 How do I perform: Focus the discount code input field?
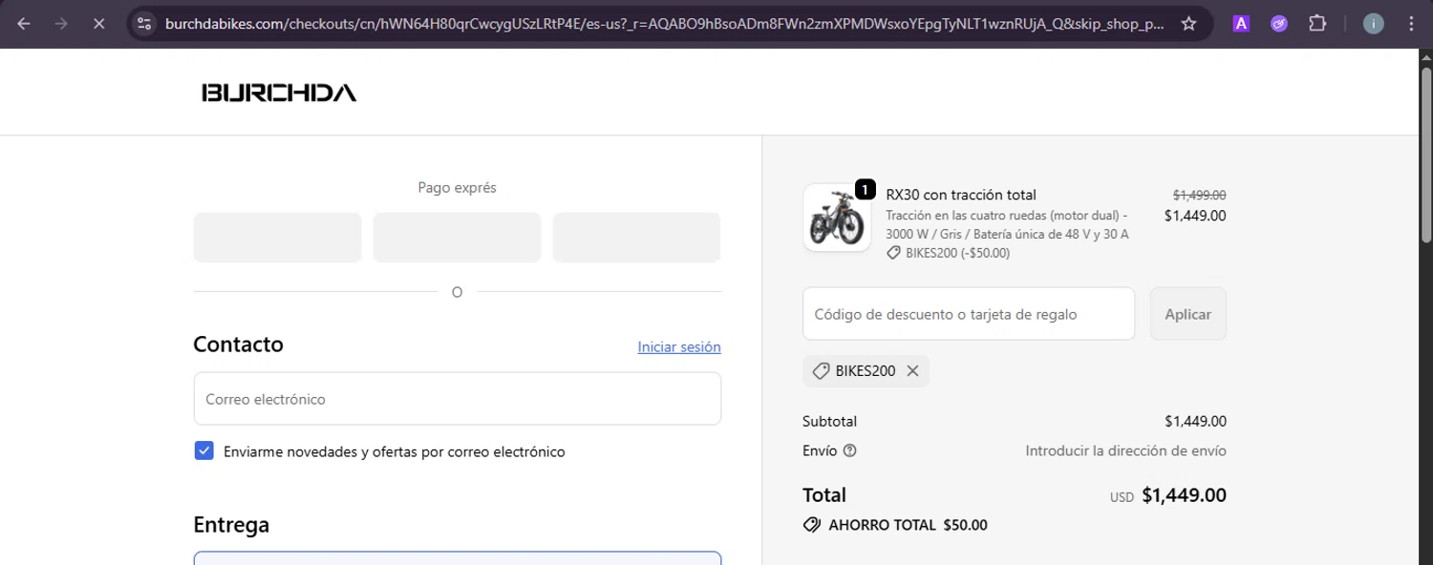[969, 314]
